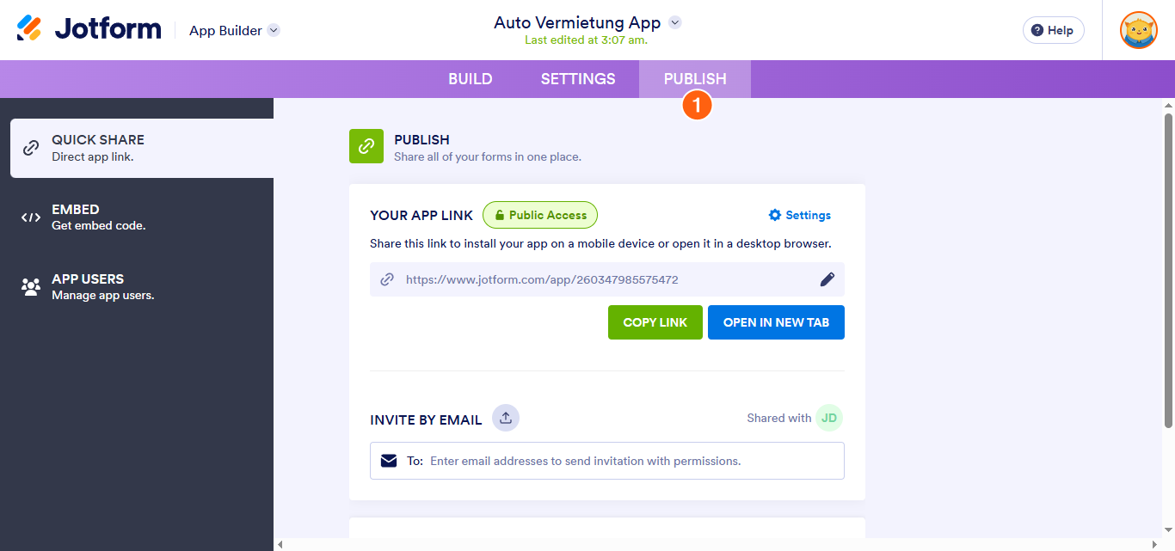Click the JD shared-with avatar
This screenshot has height=551, width=1175.
click(829, 419)
